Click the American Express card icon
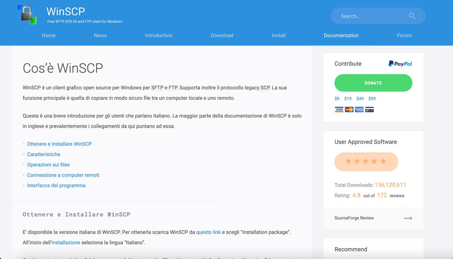The image size is (453, 259). coord(359,110)
